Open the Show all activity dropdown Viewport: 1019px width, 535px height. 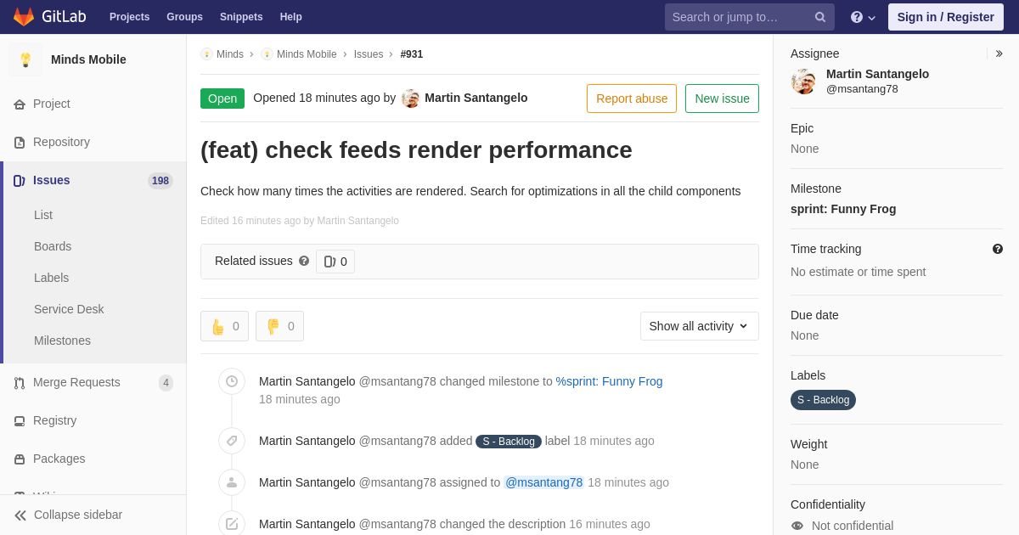[x=700, y=326]
